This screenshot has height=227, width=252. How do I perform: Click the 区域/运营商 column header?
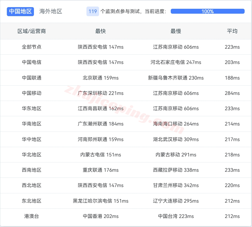pos(32,31)
